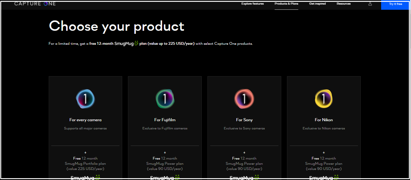Click "Exclusive to Nikon cameras" text

[324, 129]
